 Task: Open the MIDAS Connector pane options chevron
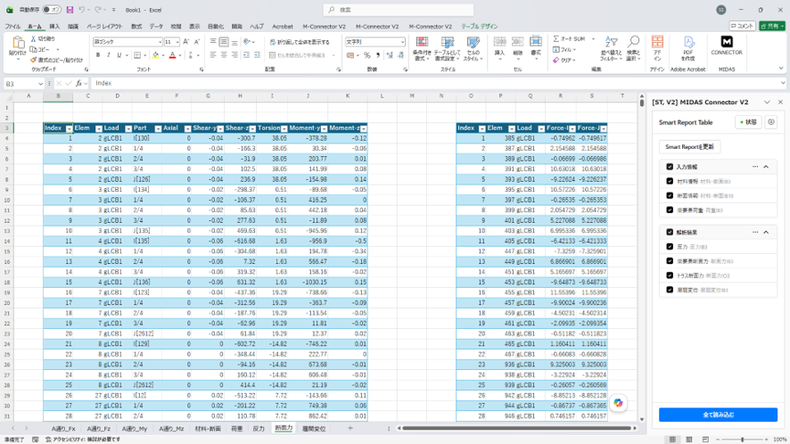coord(767,103)
